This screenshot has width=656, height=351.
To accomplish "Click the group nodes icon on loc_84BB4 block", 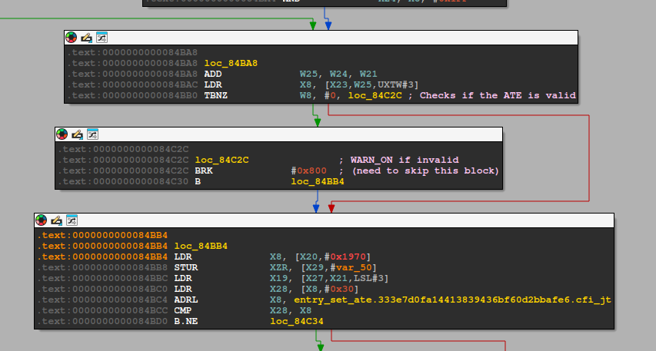I will click(x=71, y=220).
